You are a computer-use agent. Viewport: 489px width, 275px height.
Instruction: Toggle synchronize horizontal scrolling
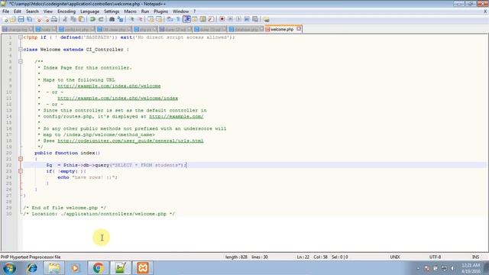tap(159, 19)
